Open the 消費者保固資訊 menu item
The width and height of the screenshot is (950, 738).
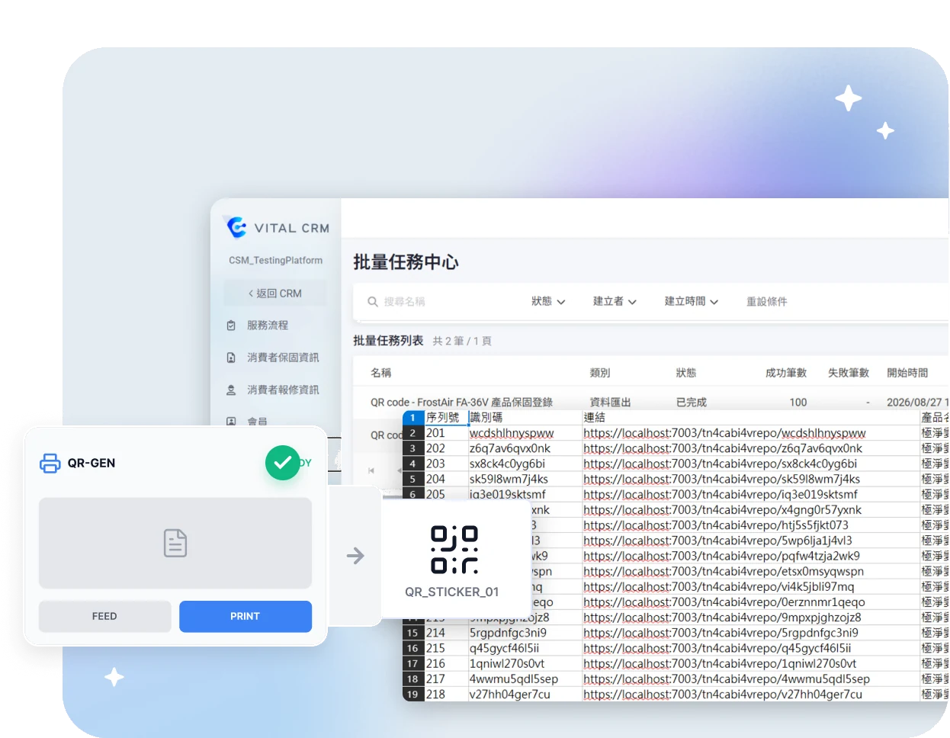click(x=283, y=358)
